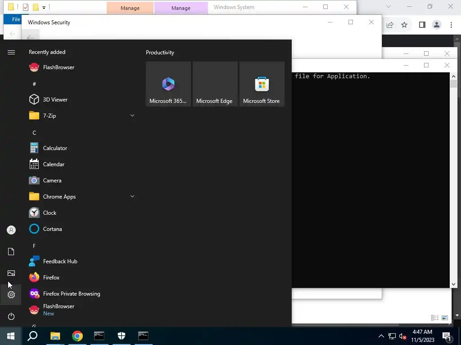Launch Cortana from the app list

click(81, 229)
